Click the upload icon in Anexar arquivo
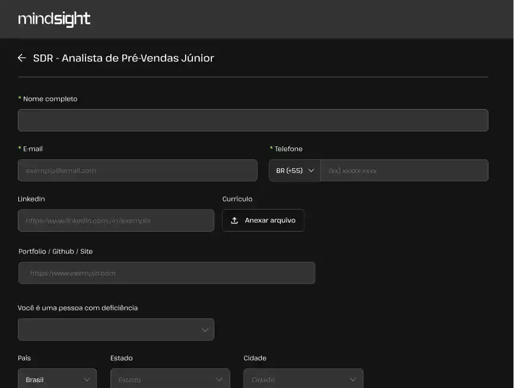The height and width of the screenshot is (388, 514). click(x=234, y=220)
